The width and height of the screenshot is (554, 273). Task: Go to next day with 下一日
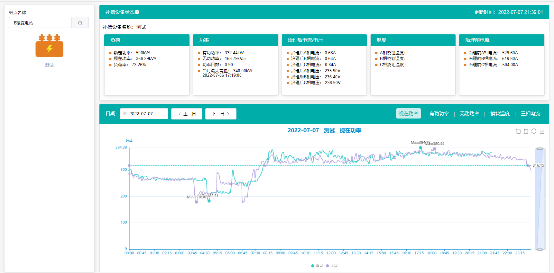point(221,114)
